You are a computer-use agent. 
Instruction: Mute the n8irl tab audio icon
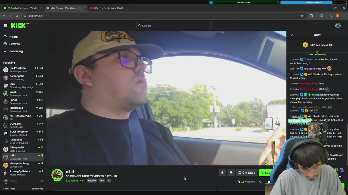[80, 8]
